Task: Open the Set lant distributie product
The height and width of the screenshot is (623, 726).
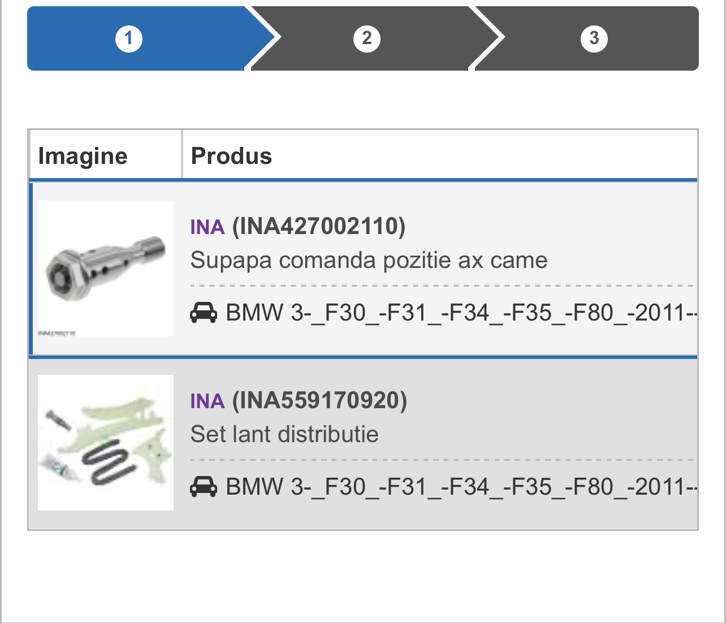Action: coord(284,435)
